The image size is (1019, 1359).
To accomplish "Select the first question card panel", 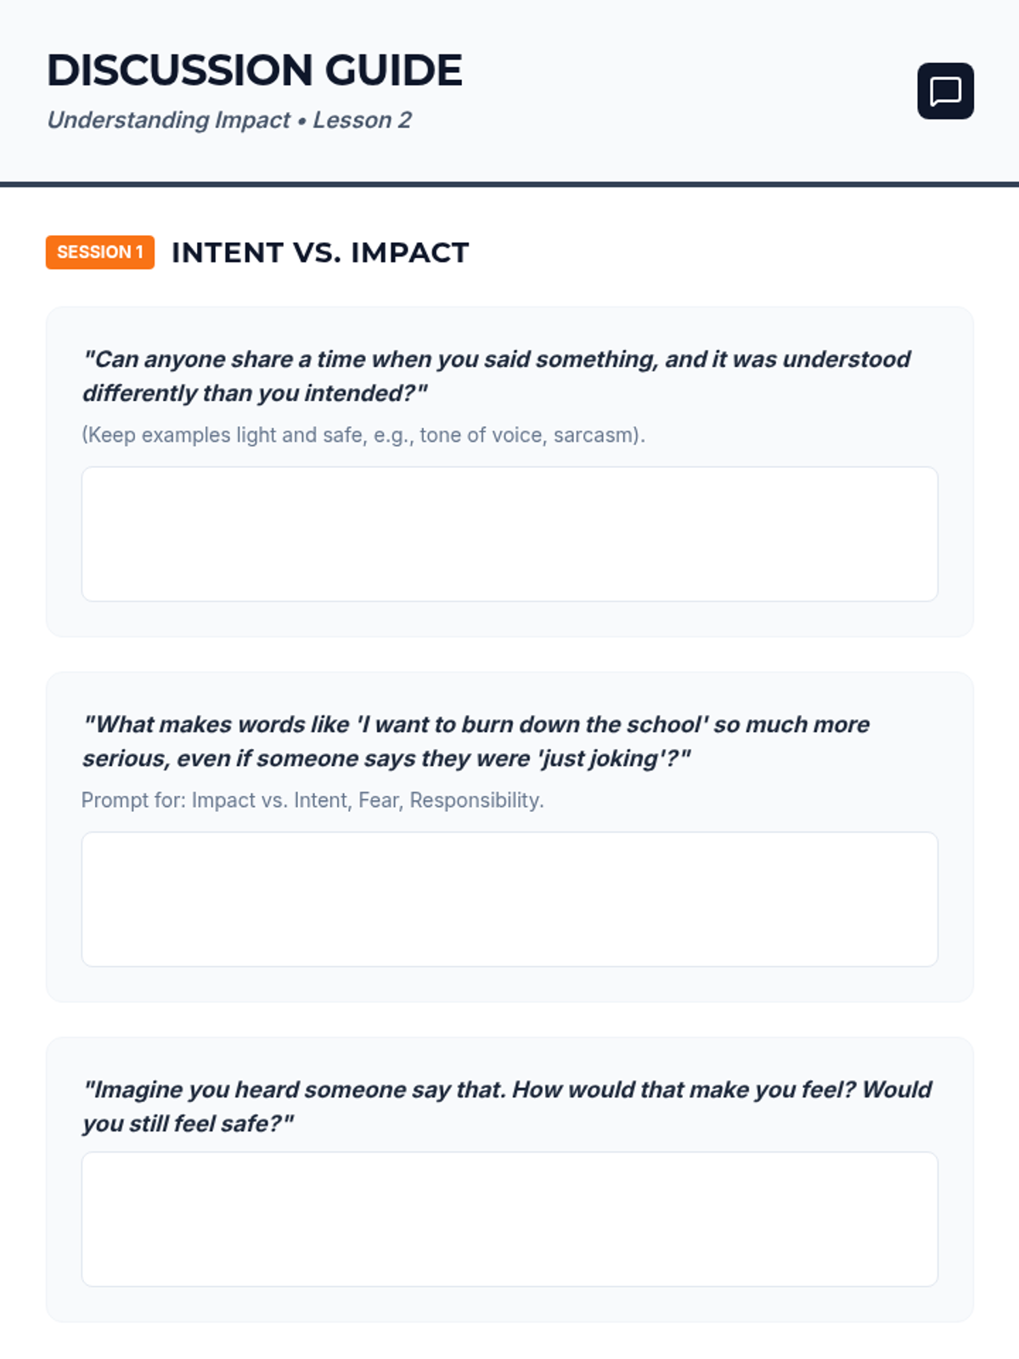I will click(x=509, y=471).
